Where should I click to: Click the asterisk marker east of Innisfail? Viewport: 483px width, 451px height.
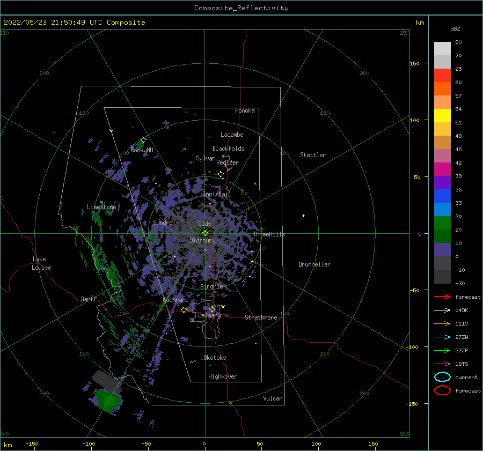click(x=255, y=184)
